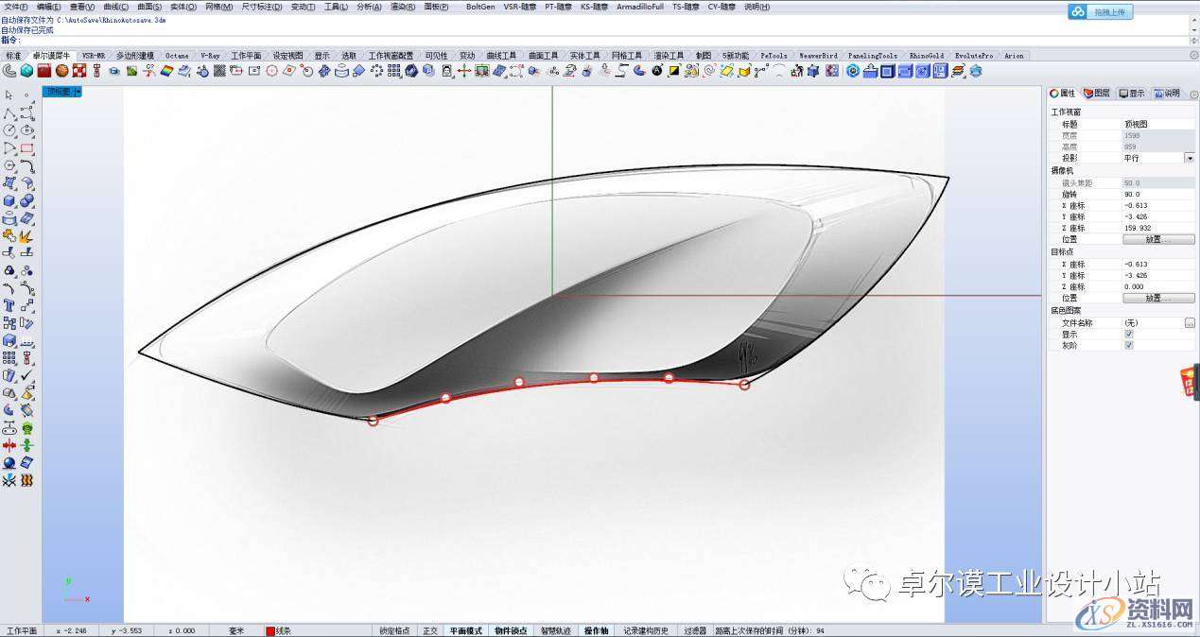Select the polyline drawing tool
1200x637 pixels.
coord(9,112)
